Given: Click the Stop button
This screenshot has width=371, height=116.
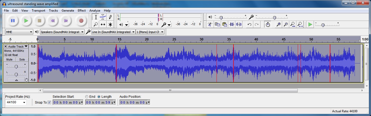Looking at the screenshot, I should (x=39, y=21).
